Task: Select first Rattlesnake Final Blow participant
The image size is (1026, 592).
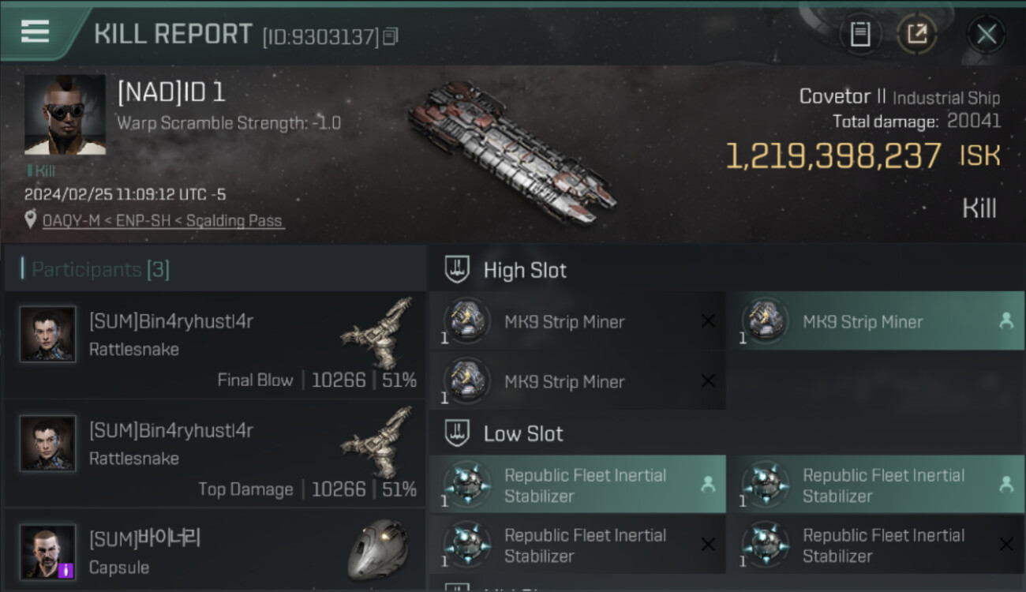Action: click(215, 345)
